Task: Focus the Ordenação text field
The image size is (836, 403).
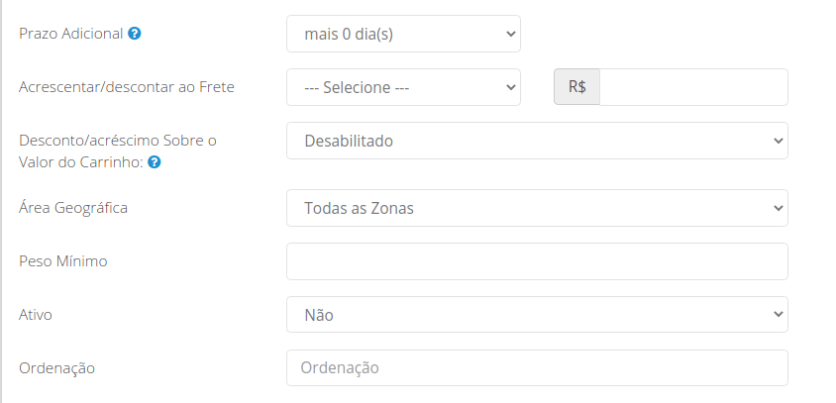Action: tap(537, 367)
